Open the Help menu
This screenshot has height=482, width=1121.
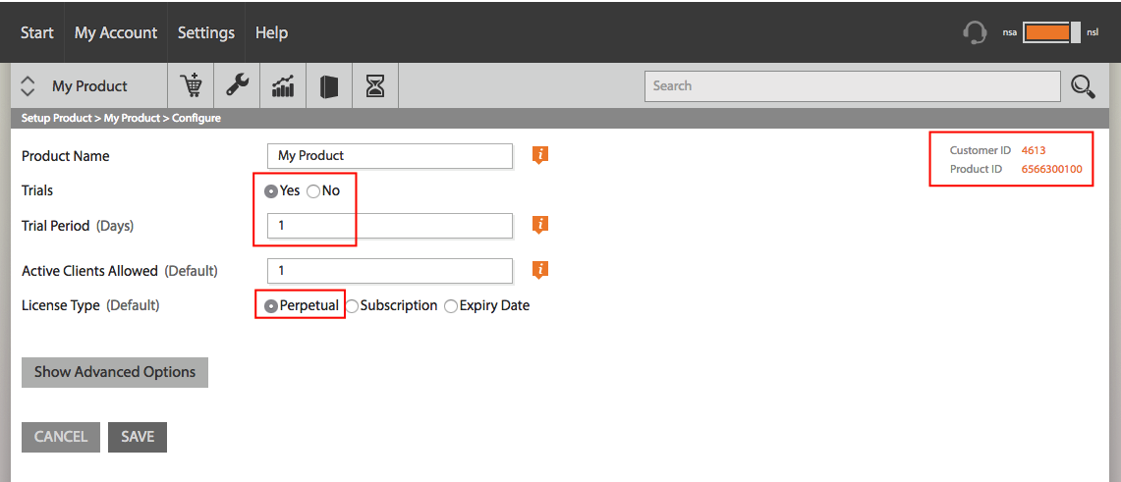coord(272,32)
